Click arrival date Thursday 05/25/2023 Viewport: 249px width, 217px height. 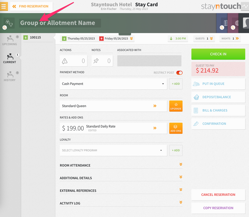click(81, 38)
